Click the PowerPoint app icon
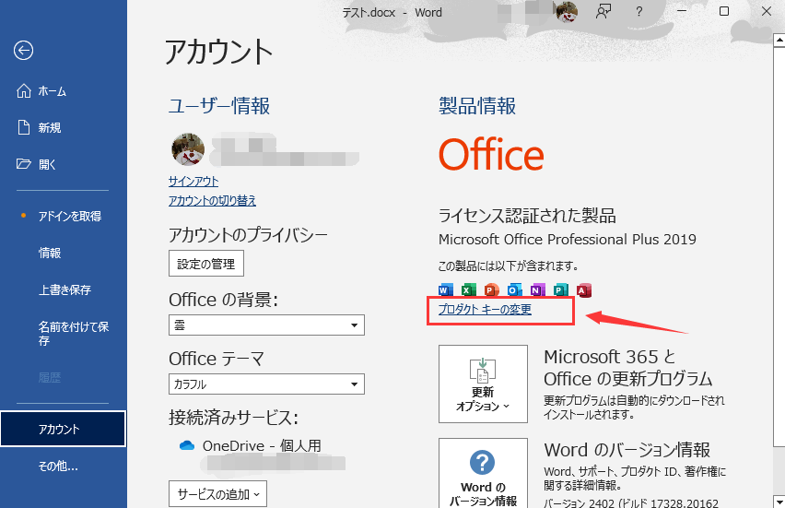The image size is (785, 508). (x=492, y=289)
